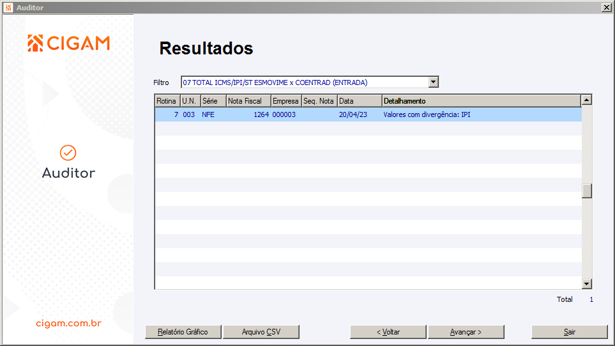This screenshot has width=615, height=346.
Task: Open the Filtro dropdown arrow
Action: tap(433, 82)
